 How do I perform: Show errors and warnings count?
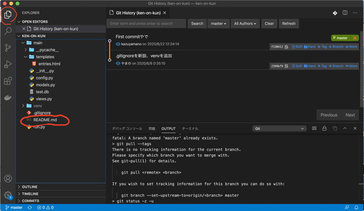coord(45,207)
